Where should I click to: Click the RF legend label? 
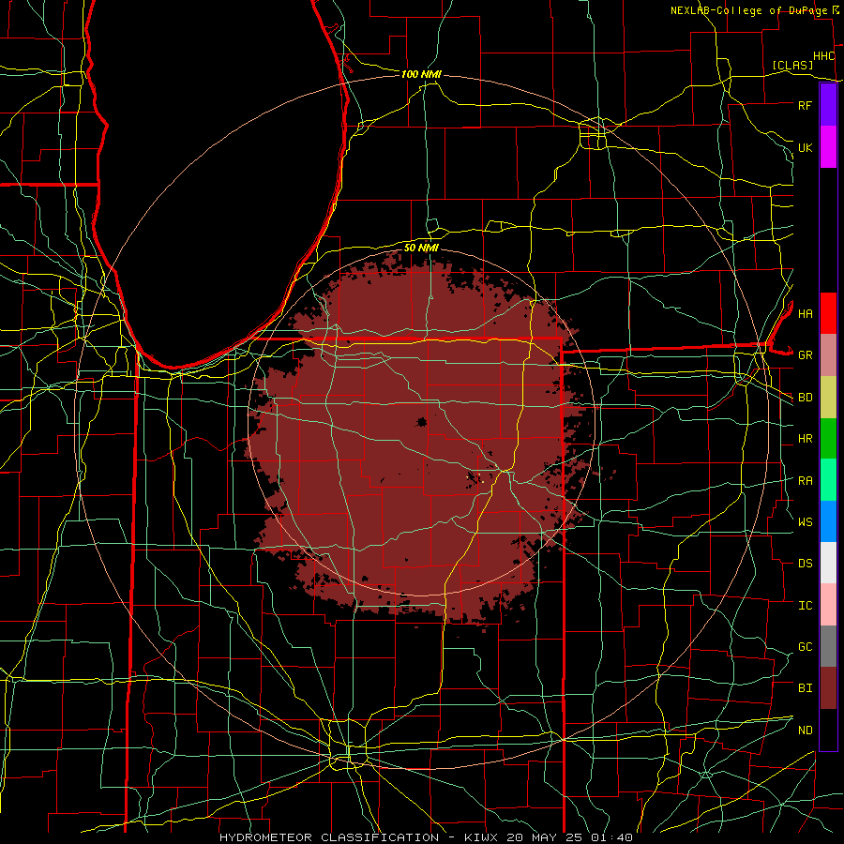pyautogui.click(x=805, y=105)
